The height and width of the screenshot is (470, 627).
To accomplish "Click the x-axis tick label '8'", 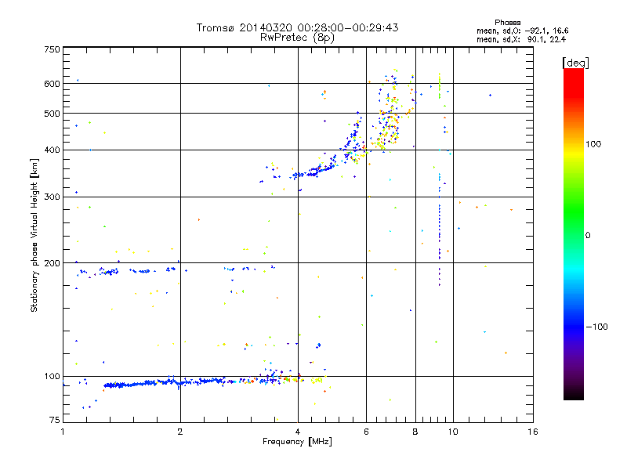I will coord(415,432).
